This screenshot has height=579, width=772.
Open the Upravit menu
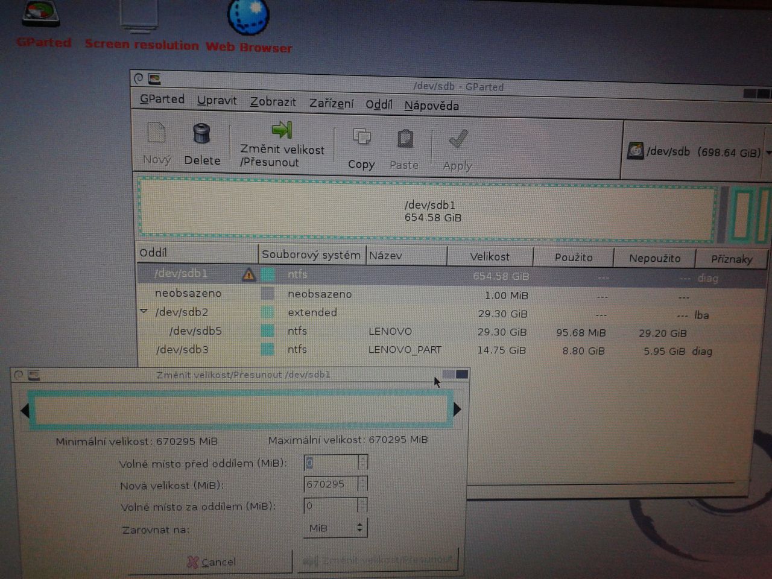pos(217,101)
